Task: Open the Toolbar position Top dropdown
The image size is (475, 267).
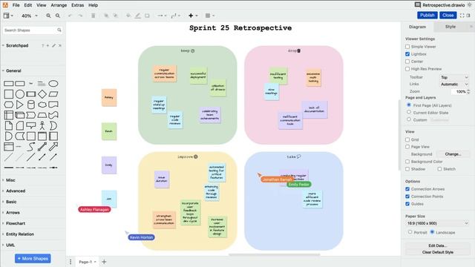Action: pos(454,77)
